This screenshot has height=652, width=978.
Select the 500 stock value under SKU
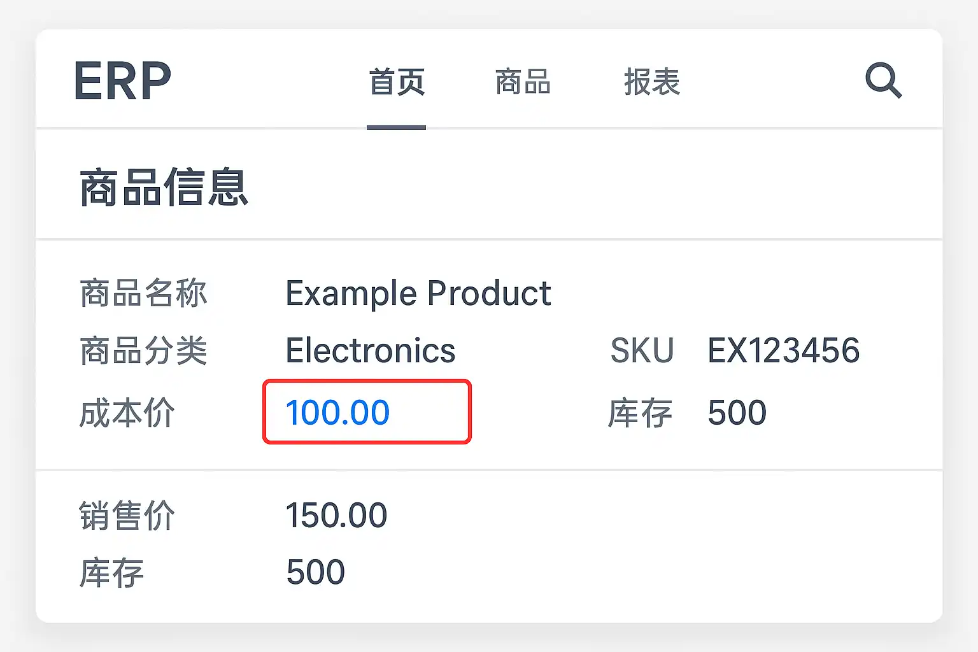tap(737, 413)
